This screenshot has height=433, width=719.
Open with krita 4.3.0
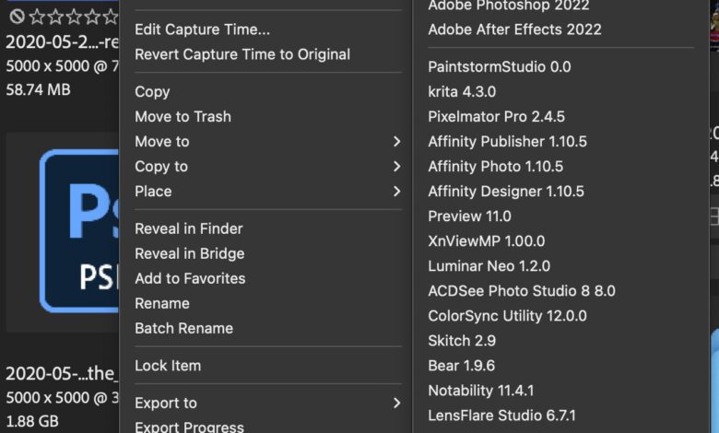coord(462,92)
